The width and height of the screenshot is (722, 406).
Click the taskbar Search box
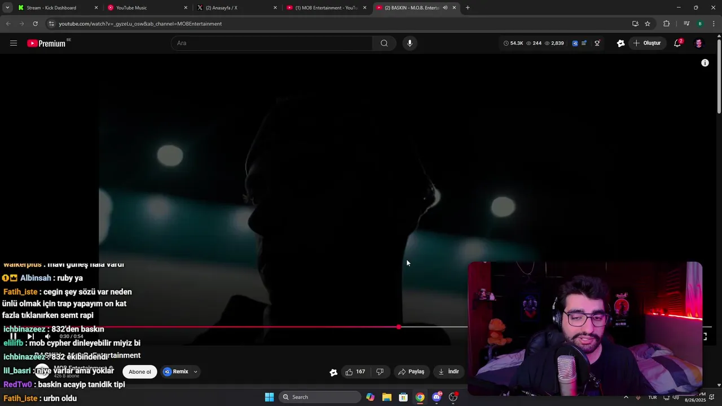click(x=320, y=397)
